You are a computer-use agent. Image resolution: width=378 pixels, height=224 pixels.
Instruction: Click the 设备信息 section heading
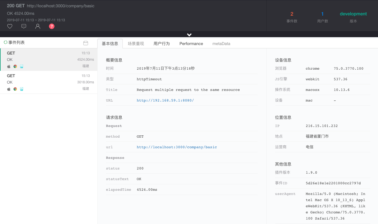coord(283,60)
